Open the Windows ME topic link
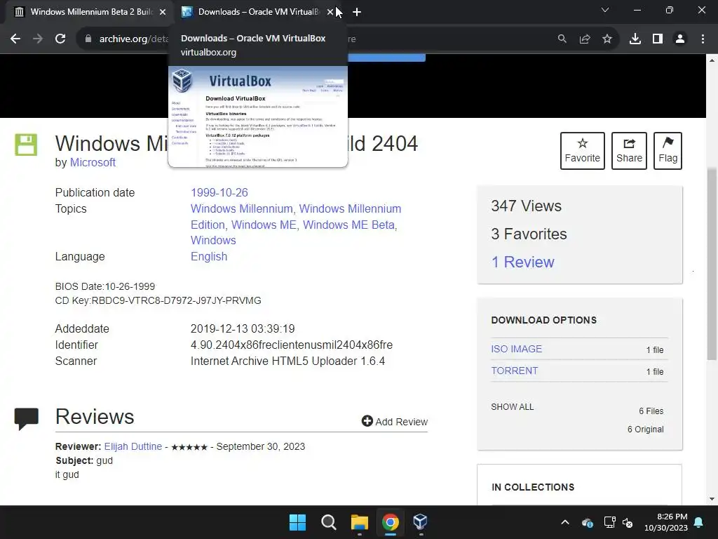 click(264, 225)
